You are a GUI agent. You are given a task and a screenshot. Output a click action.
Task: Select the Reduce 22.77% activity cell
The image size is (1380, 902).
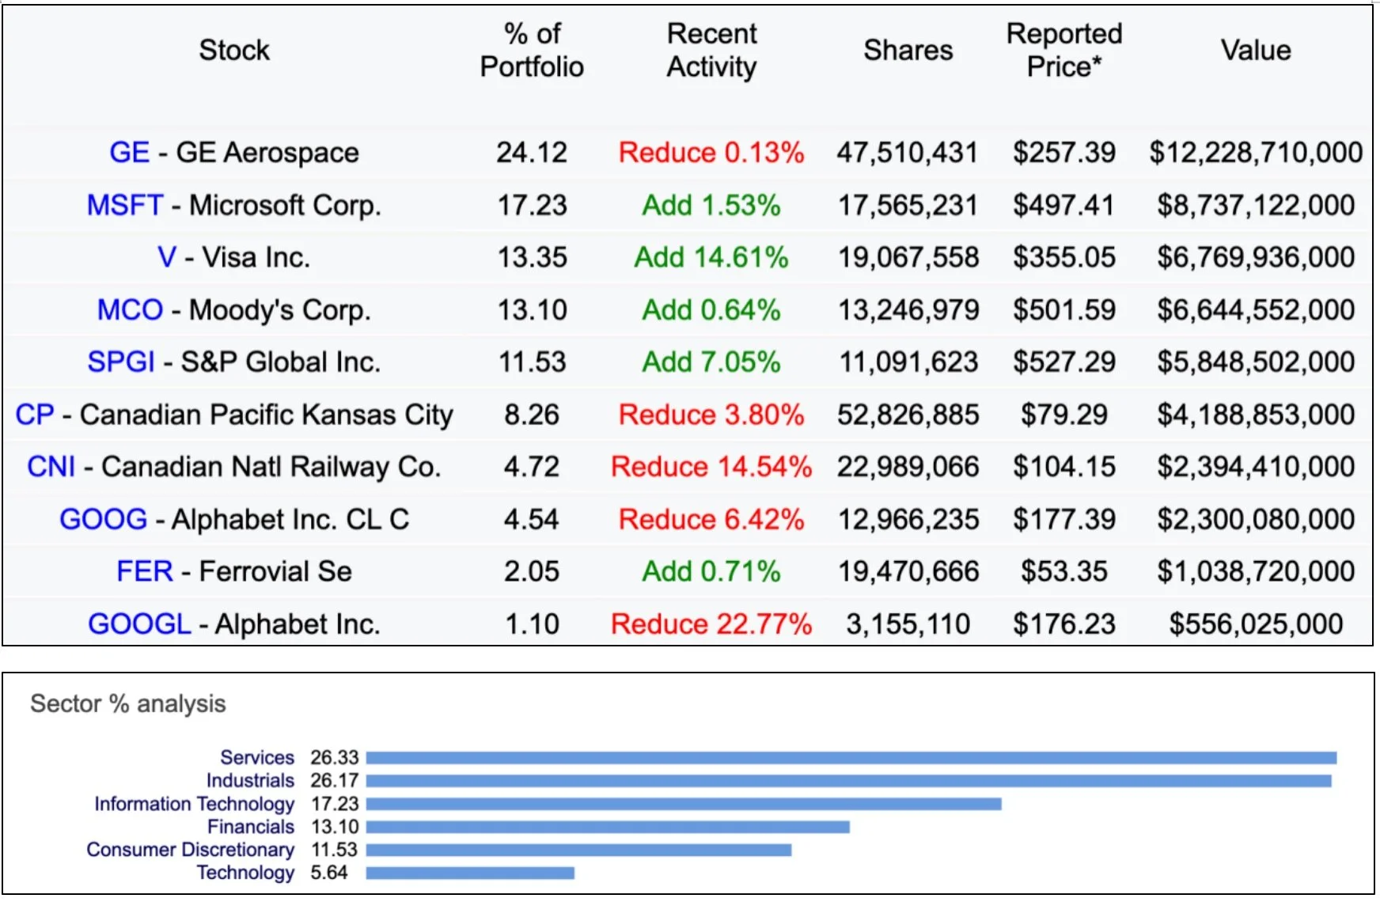click(711, 623)
